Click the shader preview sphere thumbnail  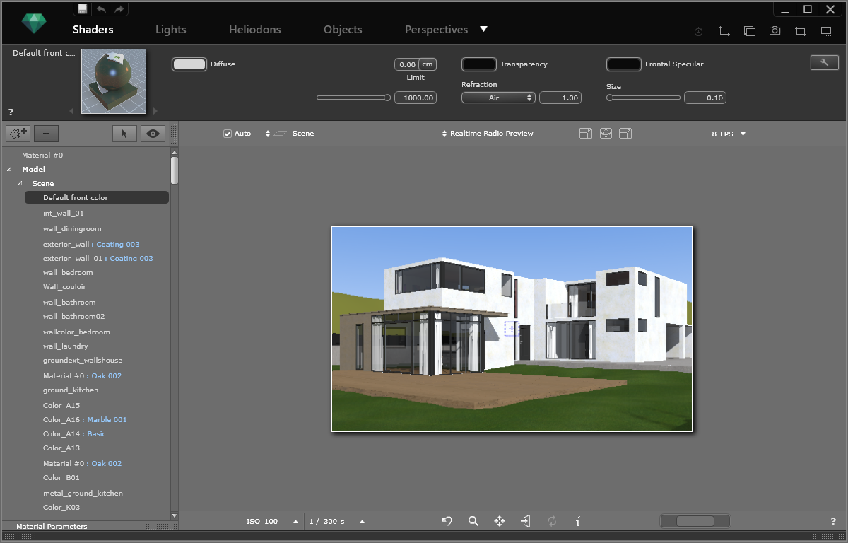(x=114, y=81)
